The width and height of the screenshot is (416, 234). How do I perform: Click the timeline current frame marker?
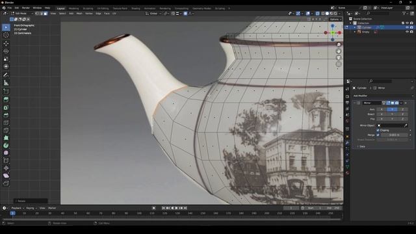click(12, 213)
